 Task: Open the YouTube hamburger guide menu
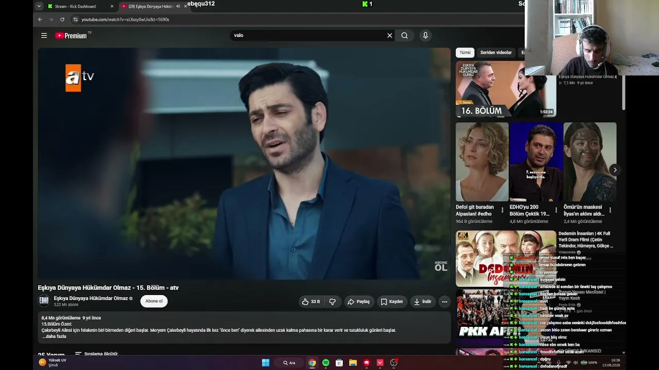[44, 35]
